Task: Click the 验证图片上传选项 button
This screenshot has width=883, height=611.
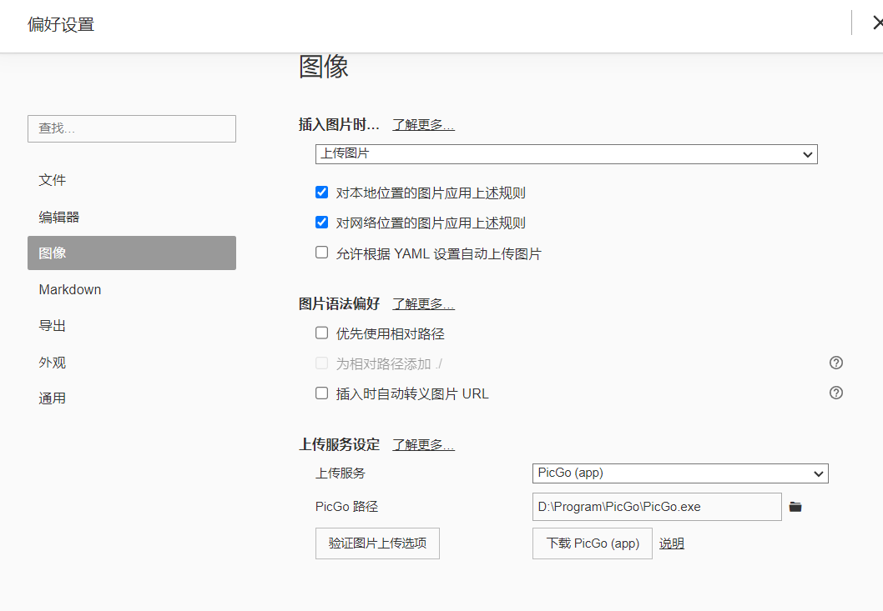Action: coord(377,543)
